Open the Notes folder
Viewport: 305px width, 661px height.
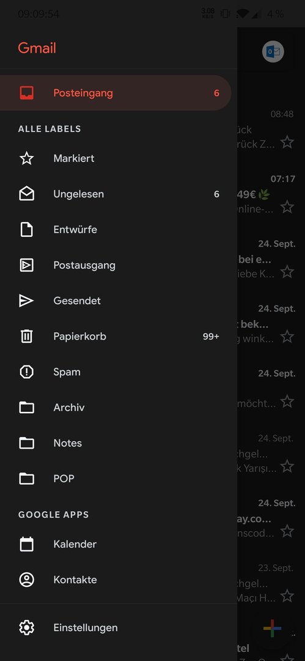(x=67, y=443)
